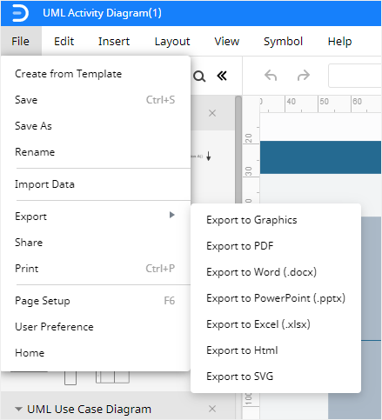Click the down-arrow shape thumbnail in library
Viewport: 382px width, 420px height.
(x=209, y=157)
